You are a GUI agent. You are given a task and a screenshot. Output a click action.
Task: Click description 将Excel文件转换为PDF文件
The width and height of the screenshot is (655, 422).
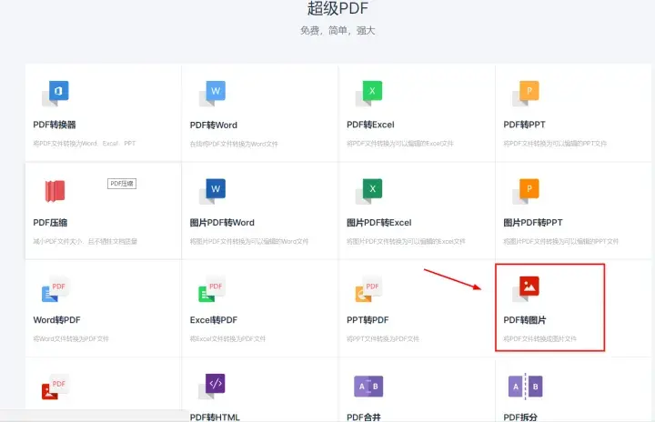coord(227,338)
